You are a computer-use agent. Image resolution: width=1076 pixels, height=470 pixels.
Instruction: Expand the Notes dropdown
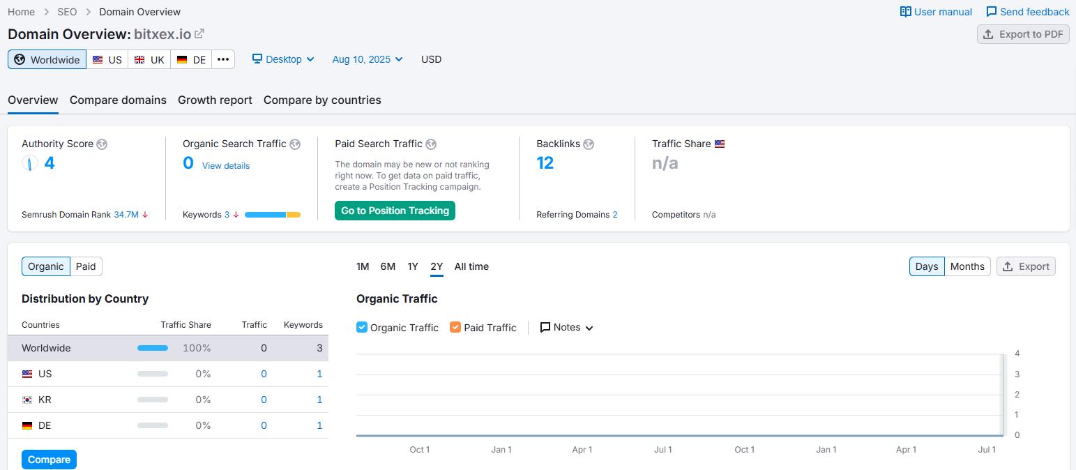(567, 327)
